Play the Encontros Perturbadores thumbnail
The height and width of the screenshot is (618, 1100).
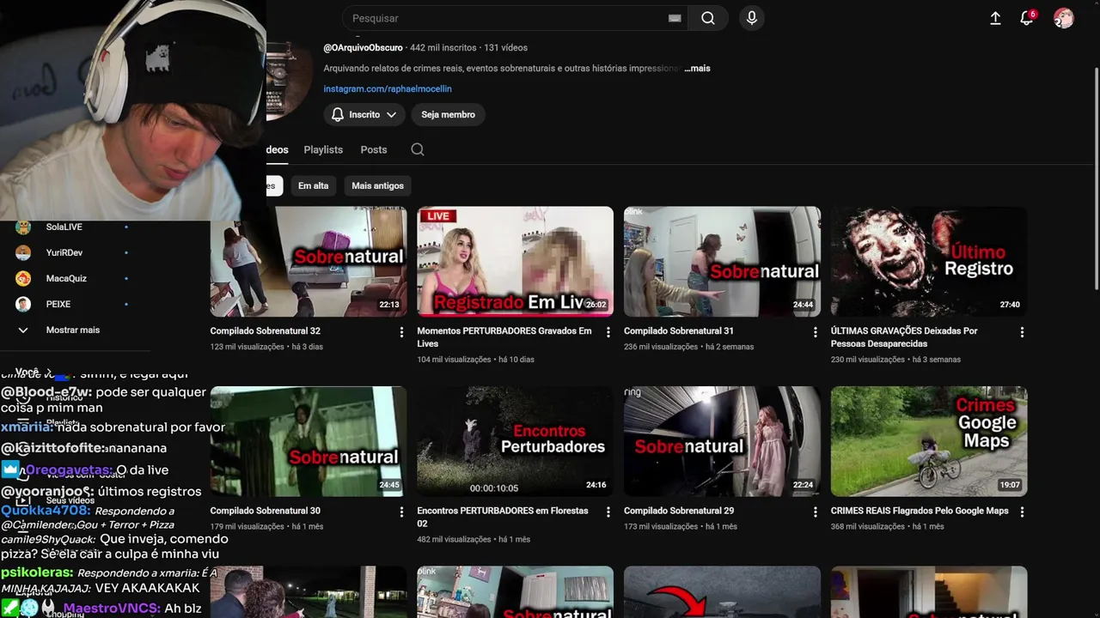516,441
